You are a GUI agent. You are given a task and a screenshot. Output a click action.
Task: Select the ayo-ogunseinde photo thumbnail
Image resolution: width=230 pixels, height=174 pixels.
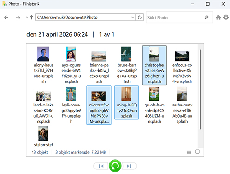click(71, 54)
